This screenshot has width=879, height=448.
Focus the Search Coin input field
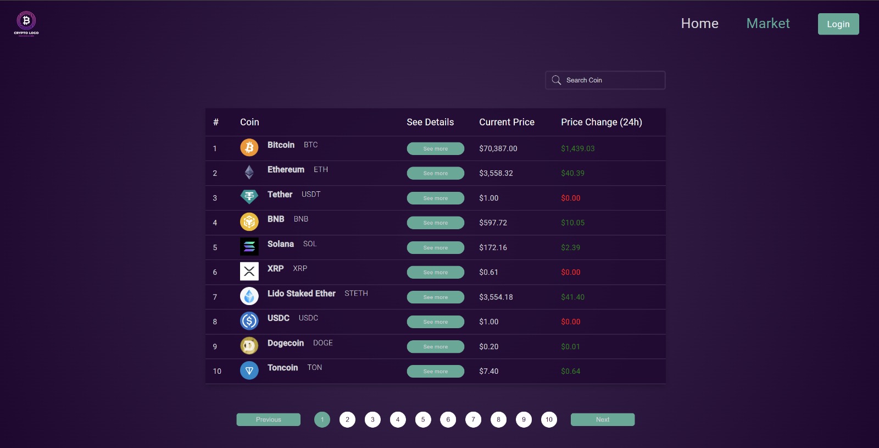[x=605, y=80]
